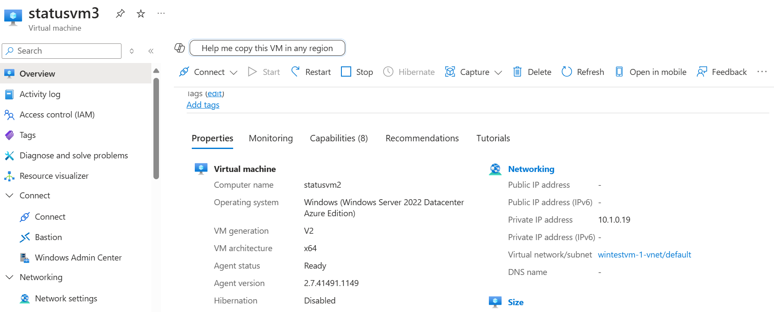This screenshot has height=312, width=774.
Task: Send feedback using the Feedback button
Action: coord(722,72)
